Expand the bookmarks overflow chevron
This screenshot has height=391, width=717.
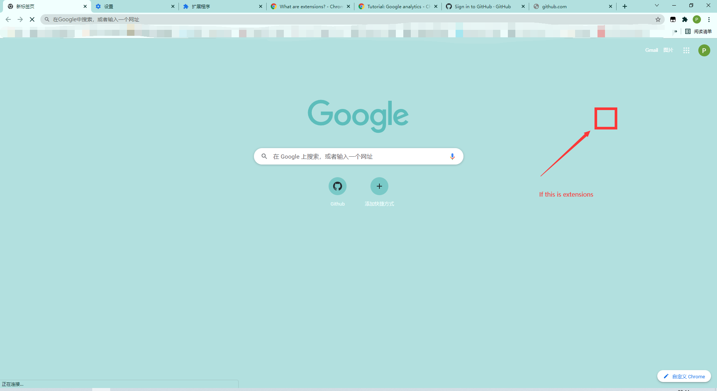coord(676,32)
